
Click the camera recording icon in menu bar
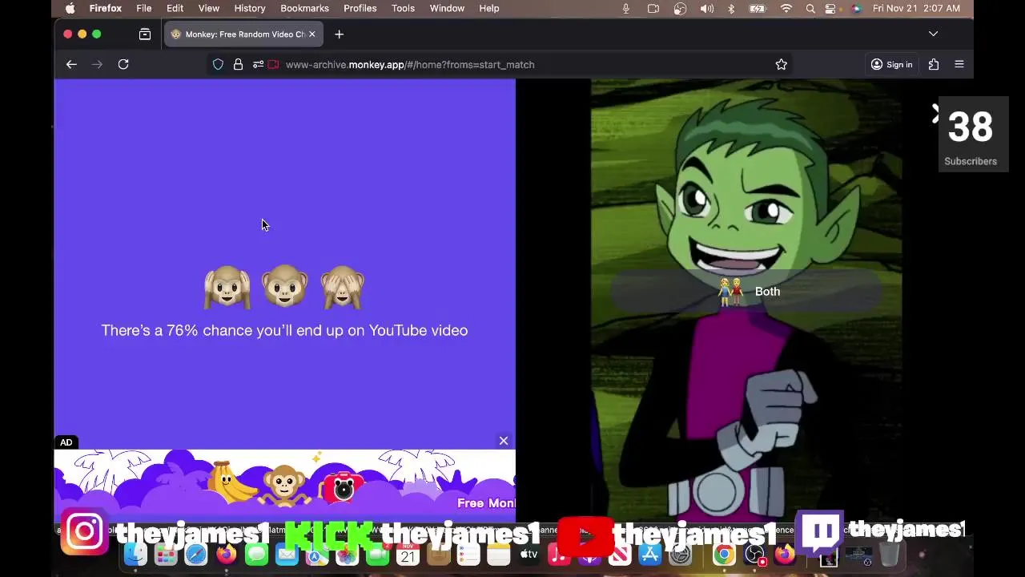[653, 8]
